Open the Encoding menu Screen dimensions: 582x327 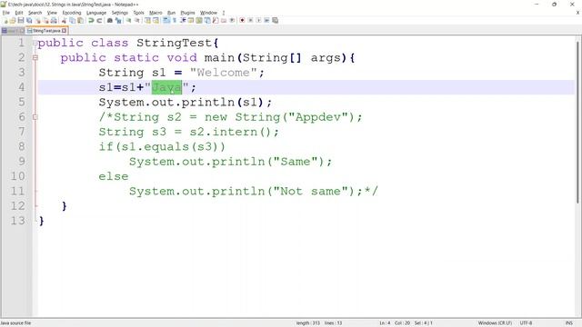click(x=72, y=13)
